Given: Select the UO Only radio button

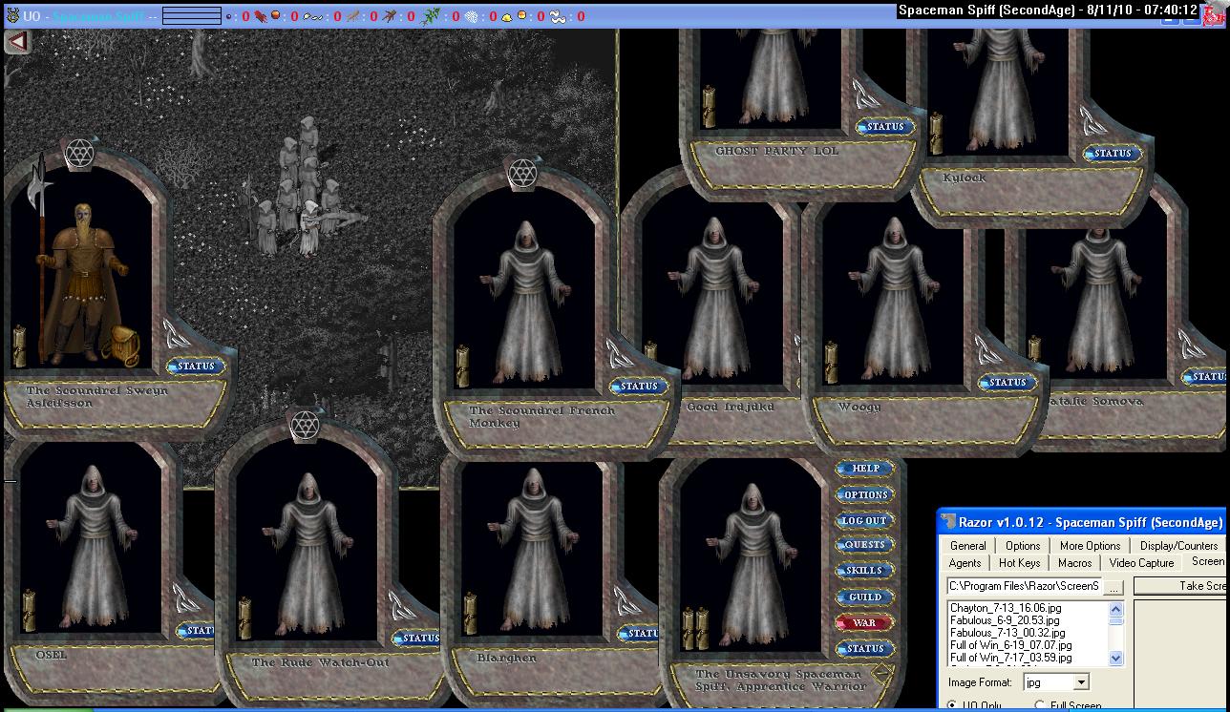Looking at the screenshot, I should point(954,706).
